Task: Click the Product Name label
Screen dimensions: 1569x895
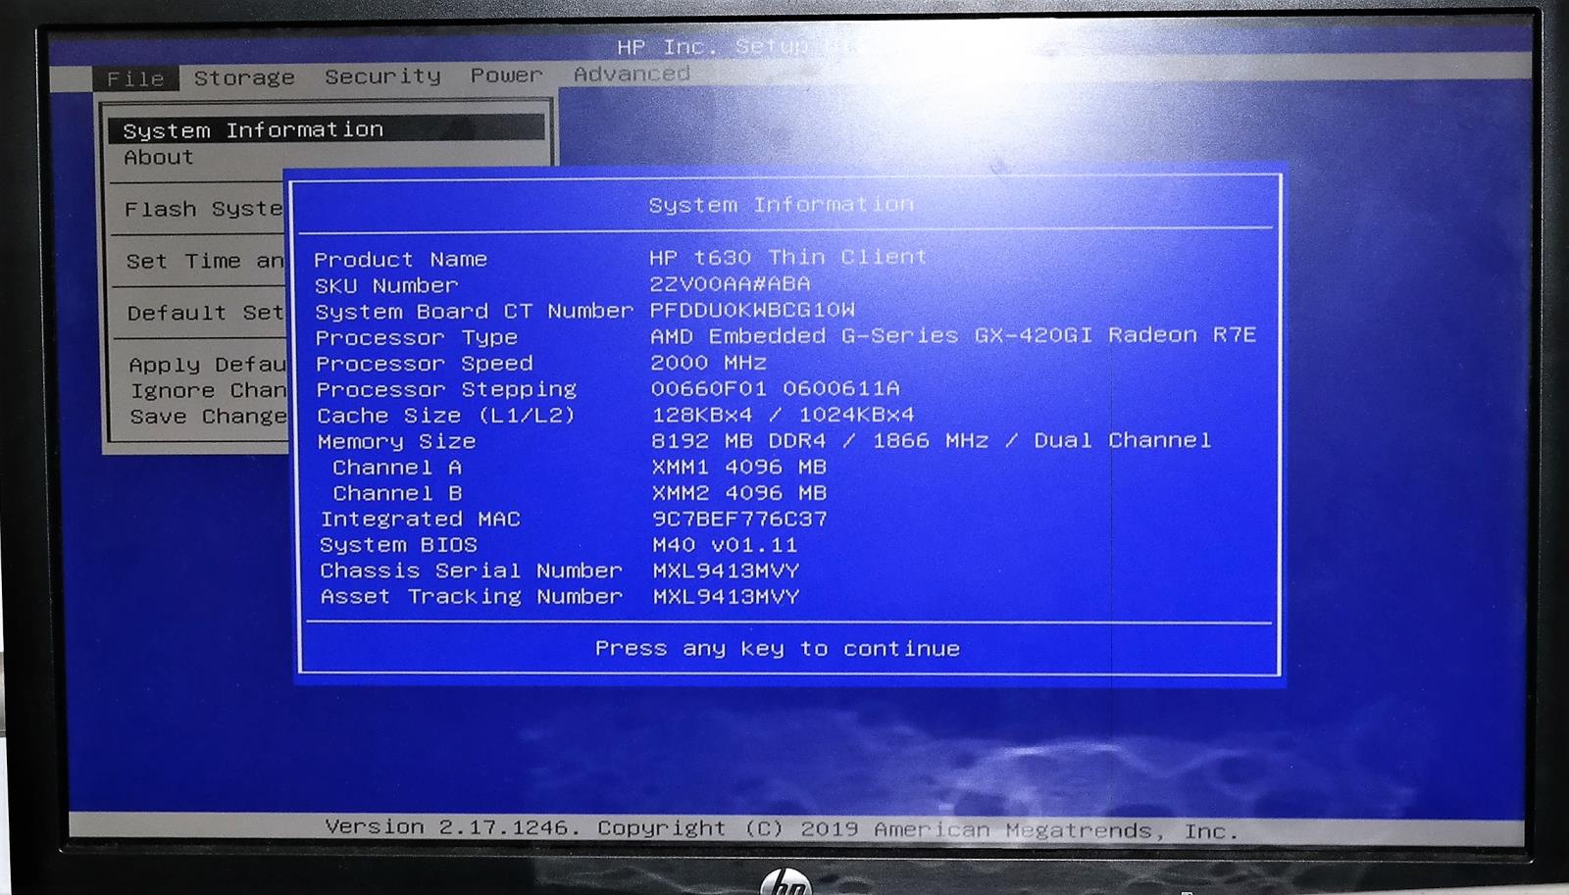Action: point(400,260)
